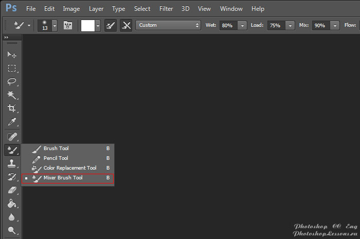The image size is (360, 239).
Task: Open the Layer menu
Action: coord(96,9)
